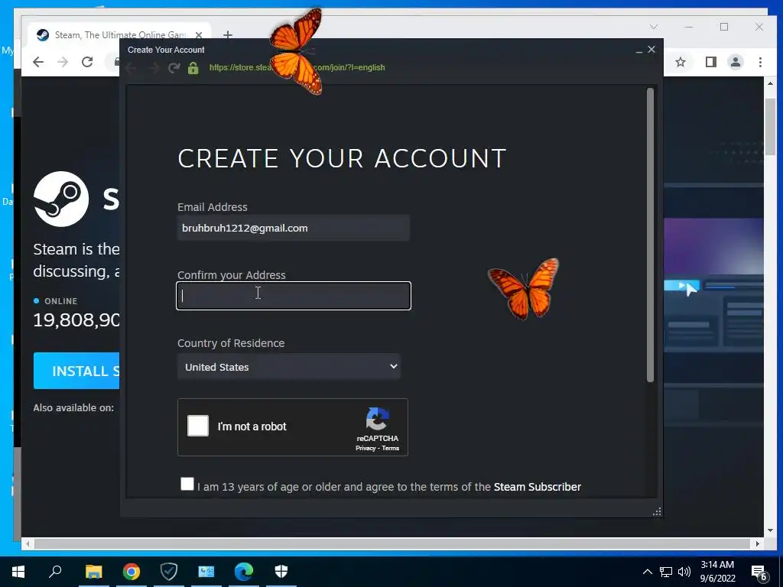Close the Create Your Account window
Image resolution: width=783 pixels, height=587 pixels.
[651, 50]
